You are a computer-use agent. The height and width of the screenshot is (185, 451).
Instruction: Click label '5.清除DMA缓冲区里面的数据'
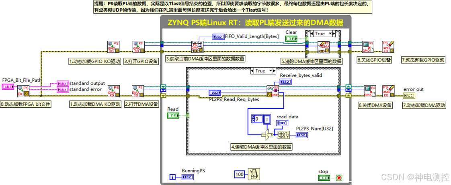click(x=312, y=61)
